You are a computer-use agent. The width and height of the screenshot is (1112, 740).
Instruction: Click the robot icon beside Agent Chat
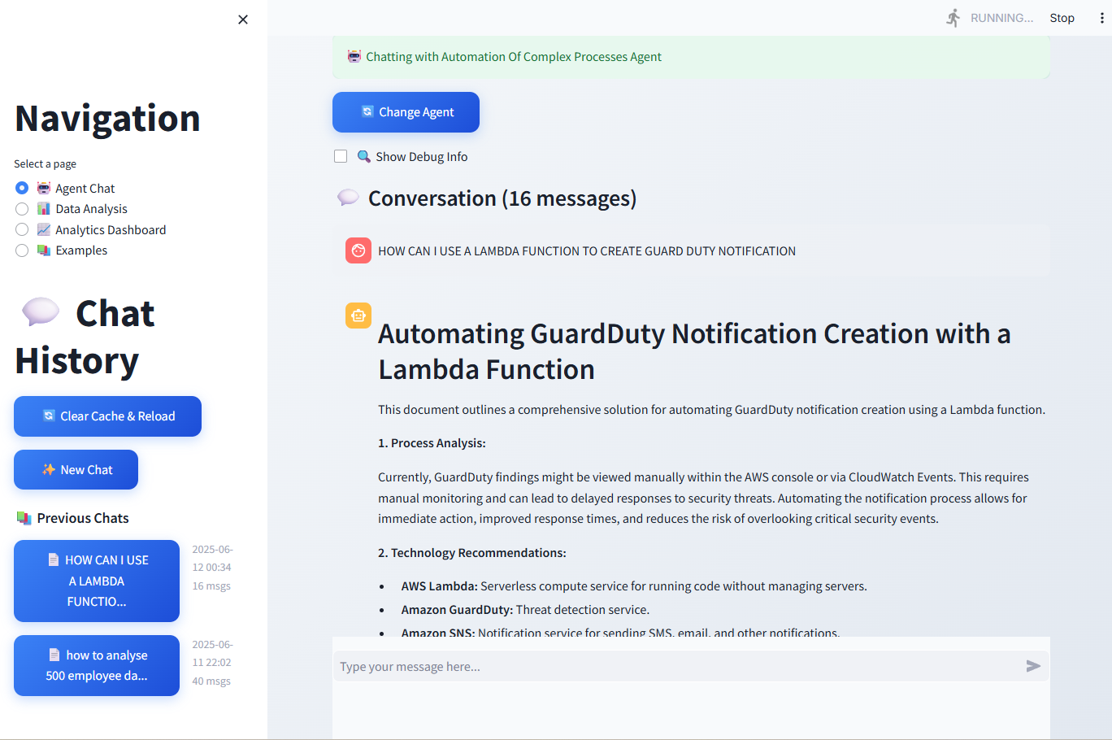44,188
